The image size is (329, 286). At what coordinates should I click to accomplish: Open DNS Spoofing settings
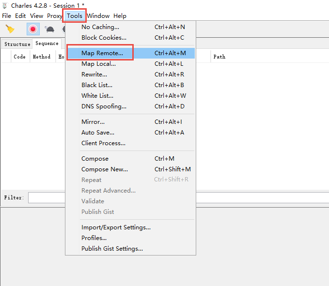(104, 106)
